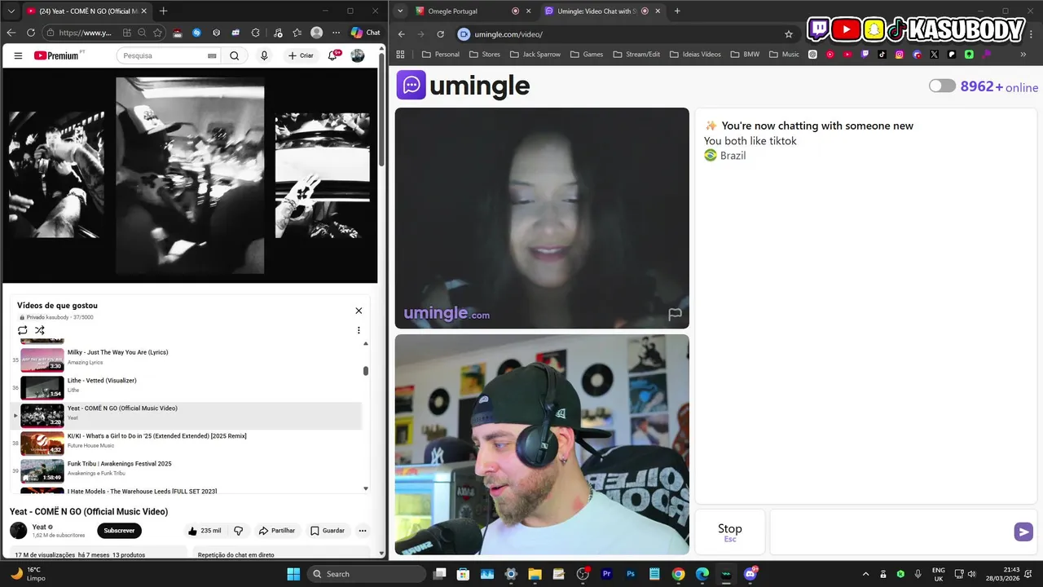Open the Jack Sparrow bookmarks folder
Viewport: 1043px width, 587px height.
(x=535, y=55)
